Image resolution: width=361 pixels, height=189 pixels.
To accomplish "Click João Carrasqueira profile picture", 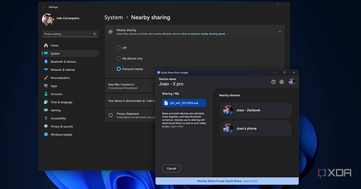I will click(48, 20).
